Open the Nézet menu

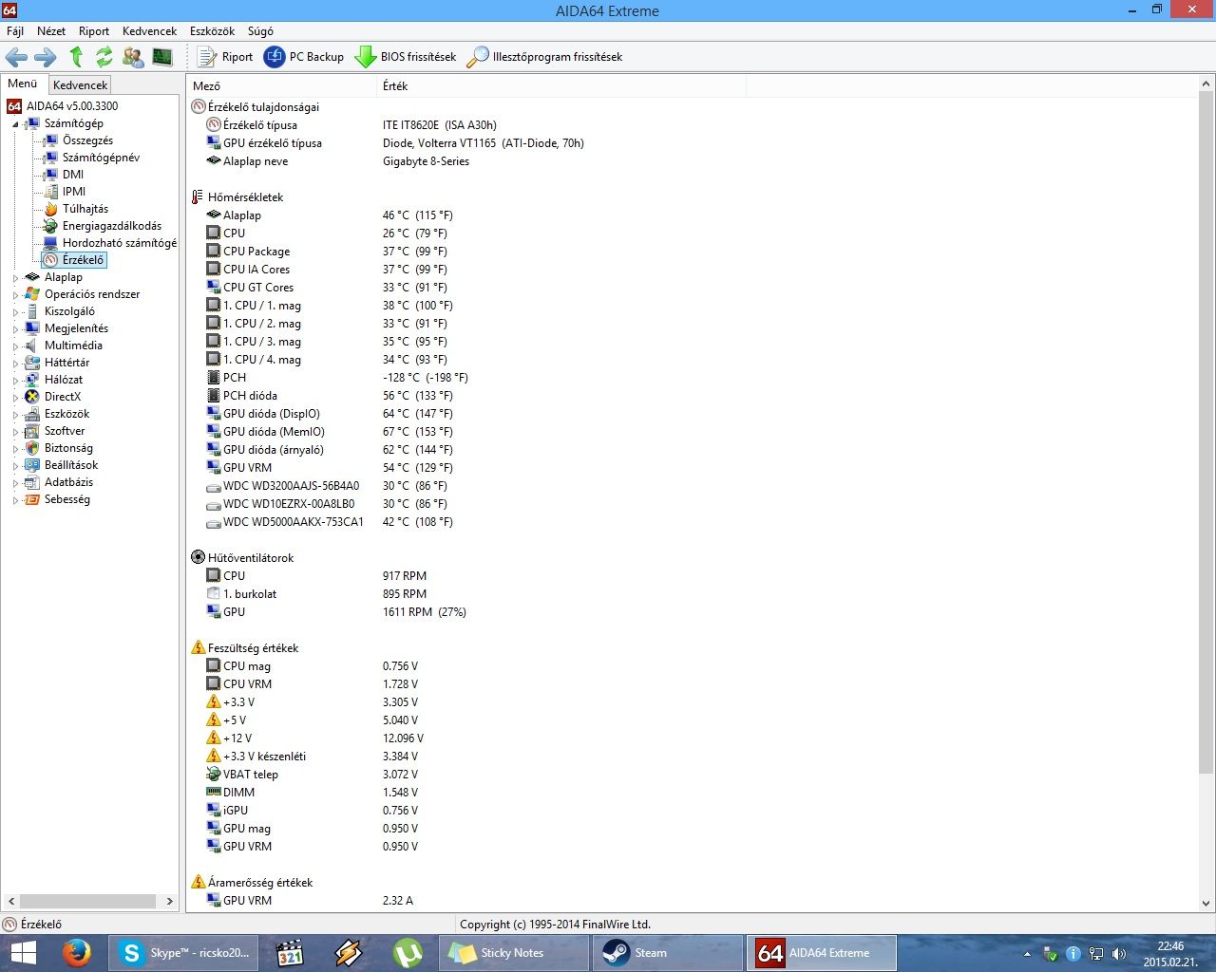coord(51,31)
